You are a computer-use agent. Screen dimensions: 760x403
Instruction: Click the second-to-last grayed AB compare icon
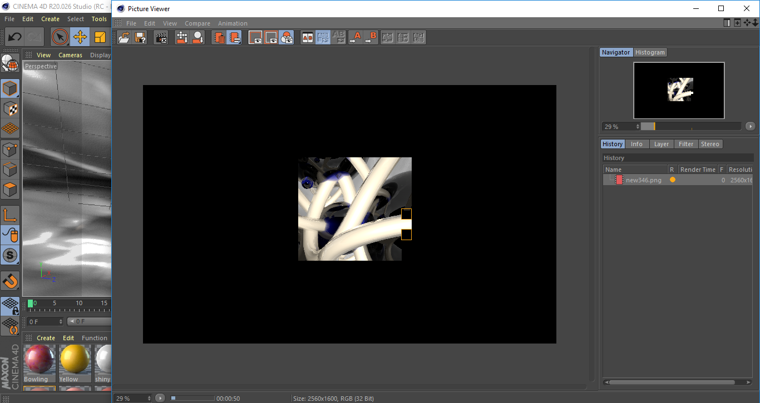(403, 37)
